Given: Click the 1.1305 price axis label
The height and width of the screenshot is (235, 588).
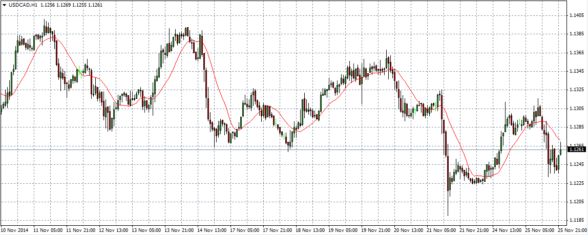Looking at the screenshot, I should [577, 109].
